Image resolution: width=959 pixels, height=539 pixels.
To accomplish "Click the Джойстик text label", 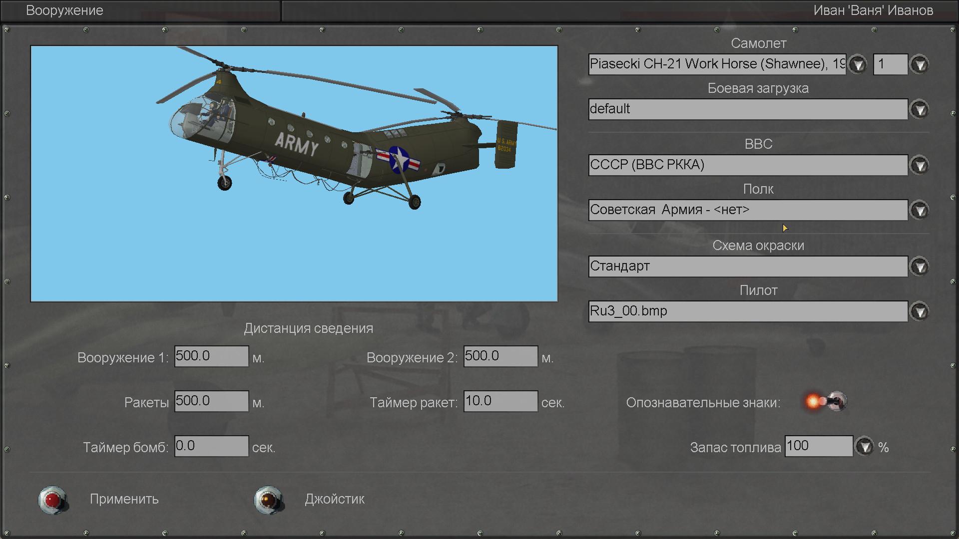I will tap(335, 499).
